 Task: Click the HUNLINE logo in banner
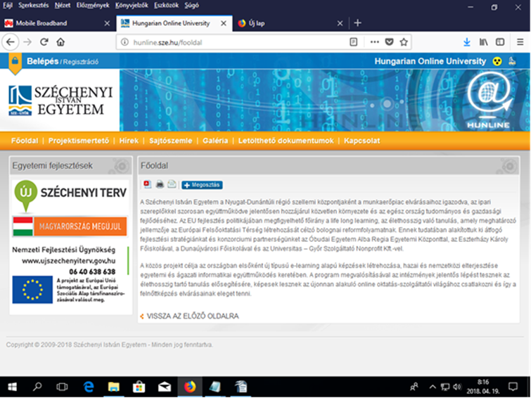(488, 101)
